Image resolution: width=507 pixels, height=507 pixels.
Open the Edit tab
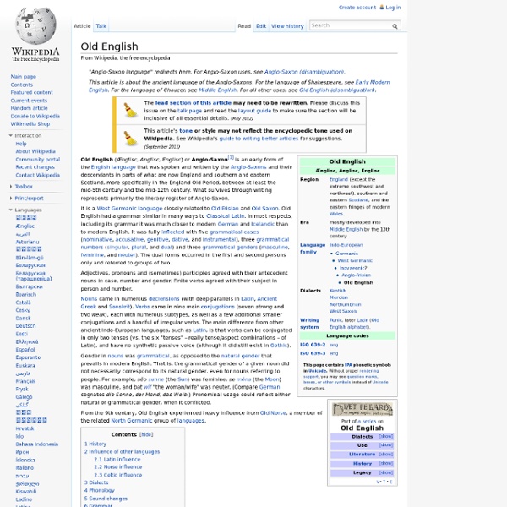tap(261, 26)
